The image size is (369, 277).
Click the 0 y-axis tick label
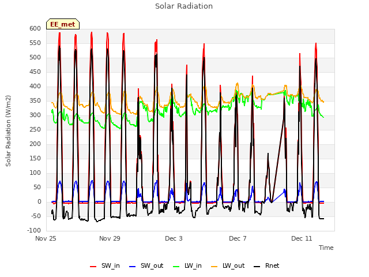click(x=39, y=202)
